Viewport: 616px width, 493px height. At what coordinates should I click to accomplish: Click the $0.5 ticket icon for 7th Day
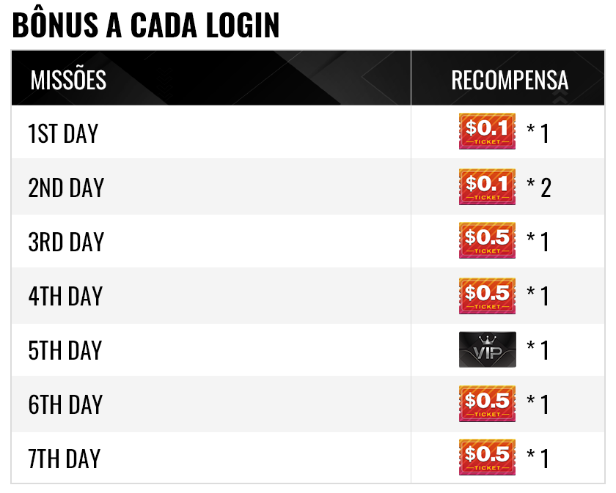[x=487, y=457]
